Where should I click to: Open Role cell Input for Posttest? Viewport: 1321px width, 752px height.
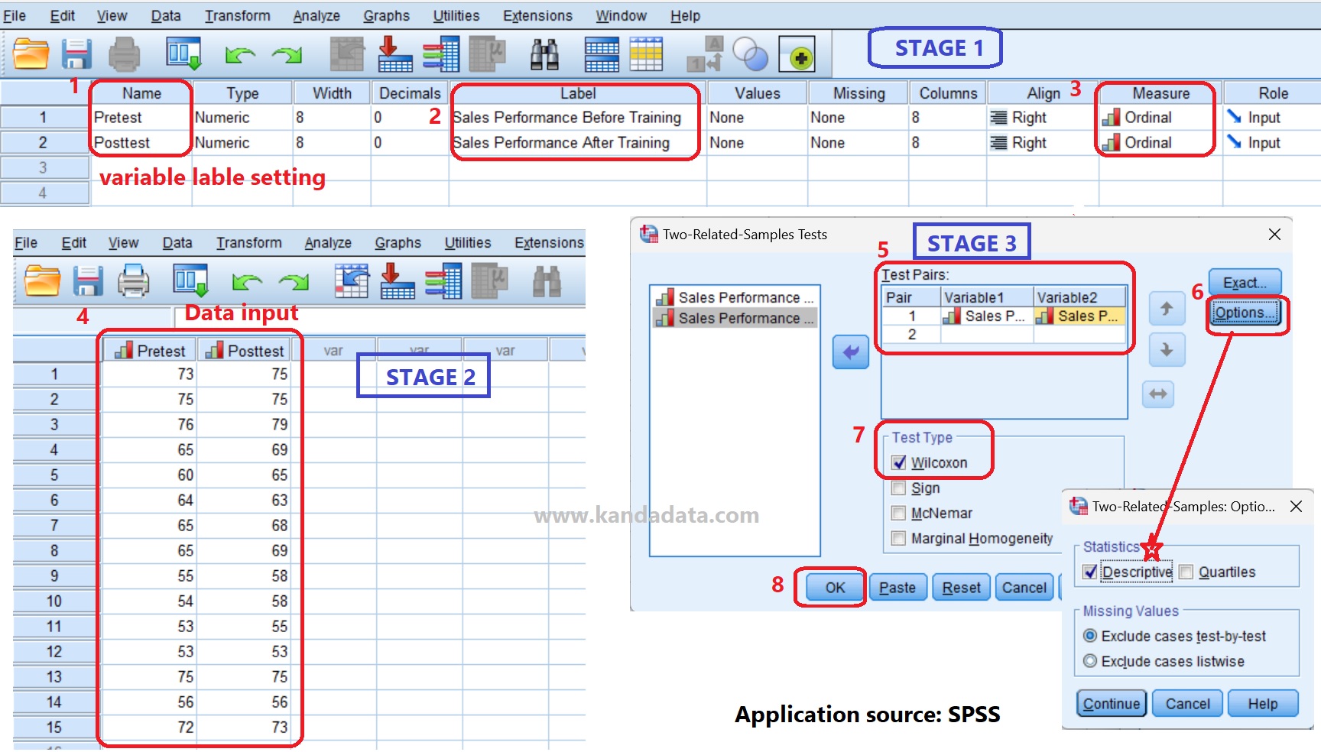tap(1263, 143)
